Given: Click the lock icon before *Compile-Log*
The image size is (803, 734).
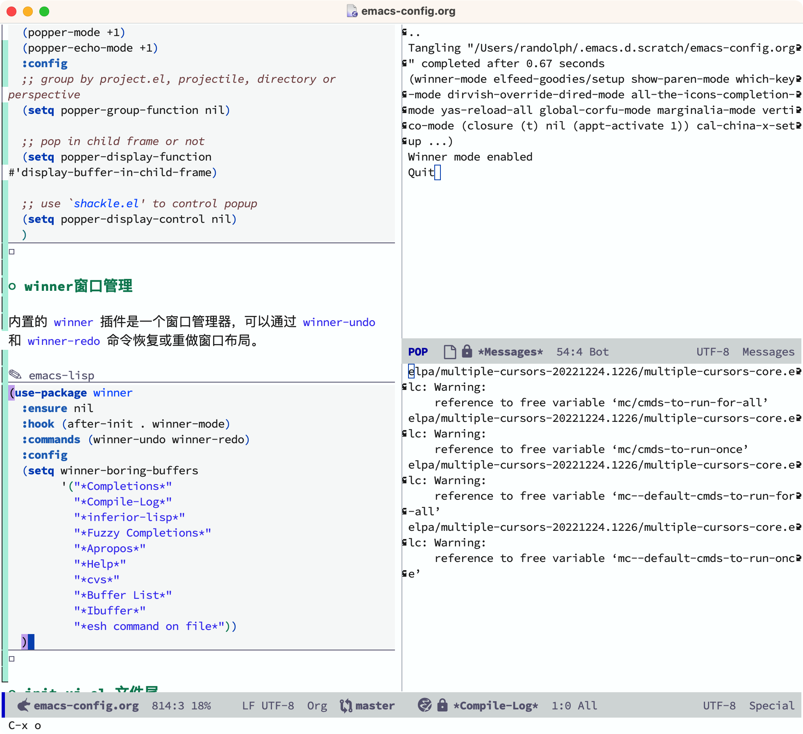Looking at the screenshot, I should point(442,705).
